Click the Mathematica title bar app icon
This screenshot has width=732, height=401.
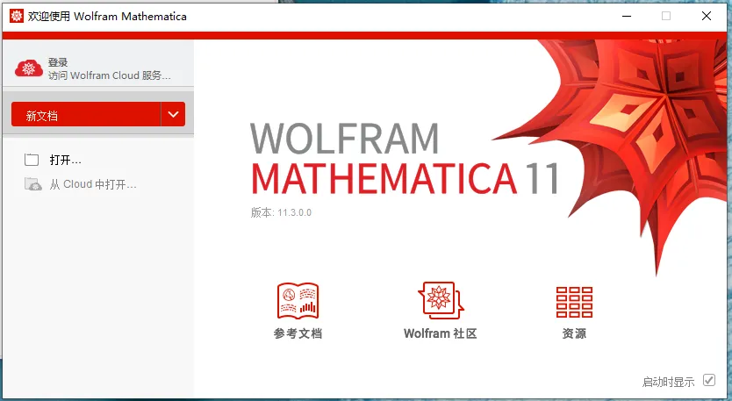click(17, 16)
